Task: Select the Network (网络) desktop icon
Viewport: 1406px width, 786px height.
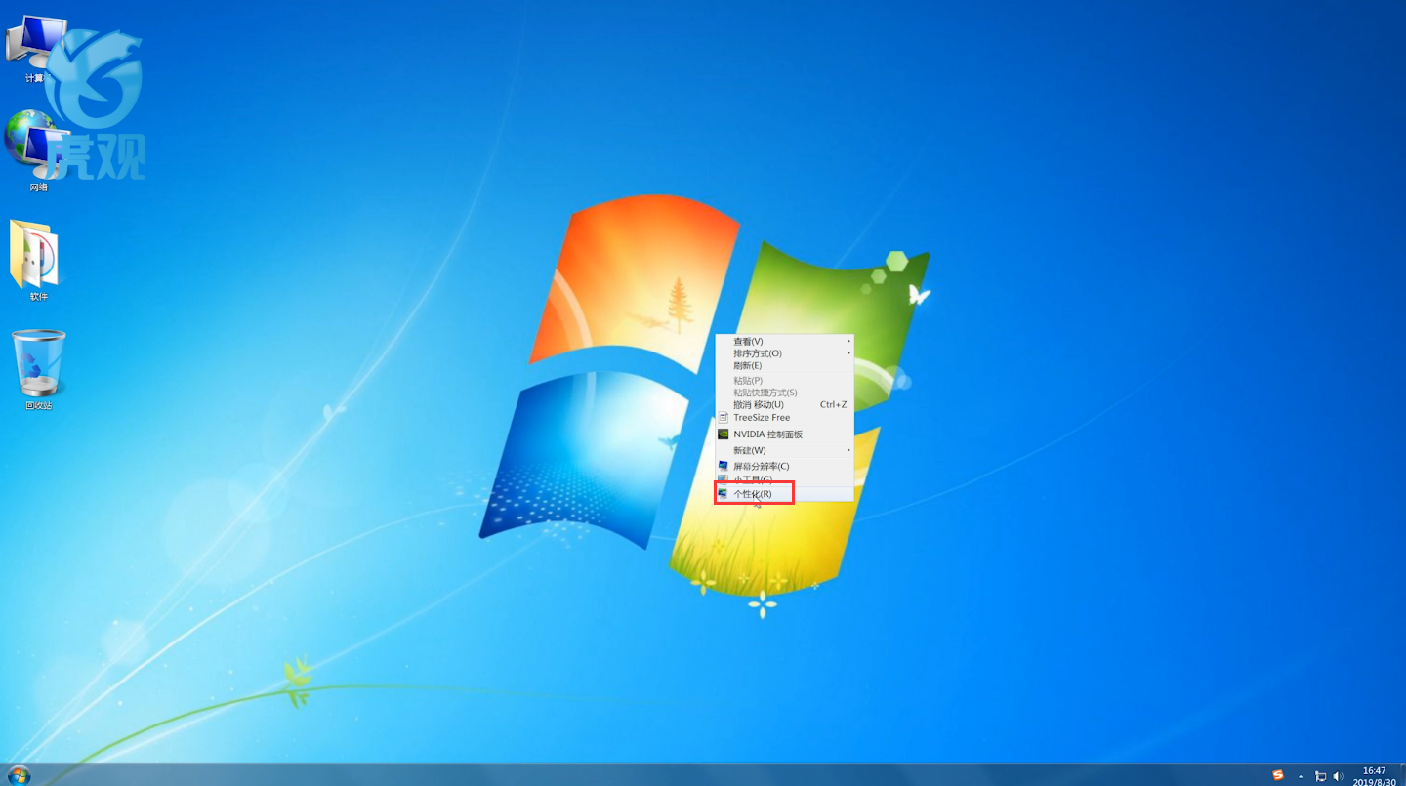Action: pos(37,152)
